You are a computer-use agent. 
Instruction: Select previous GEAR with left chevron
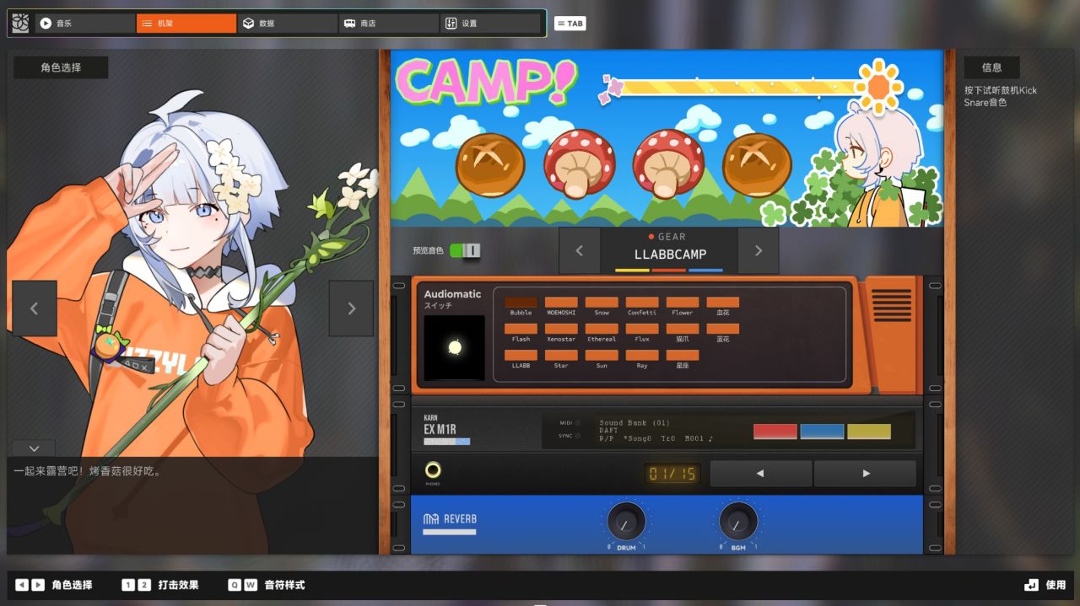(x=580, y=250)
